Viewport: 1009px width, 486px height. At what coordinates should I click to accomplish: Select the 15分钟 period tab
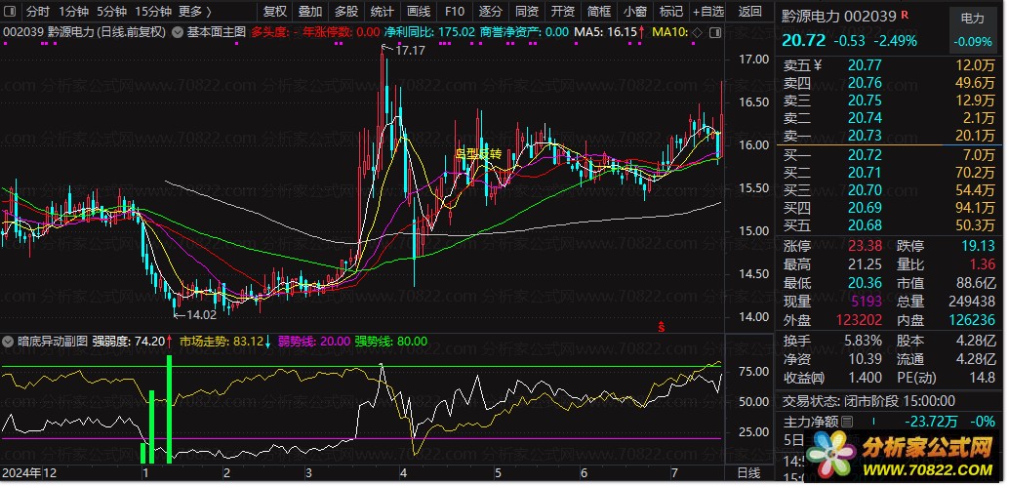pyautogui.click(x=153, y=12)
